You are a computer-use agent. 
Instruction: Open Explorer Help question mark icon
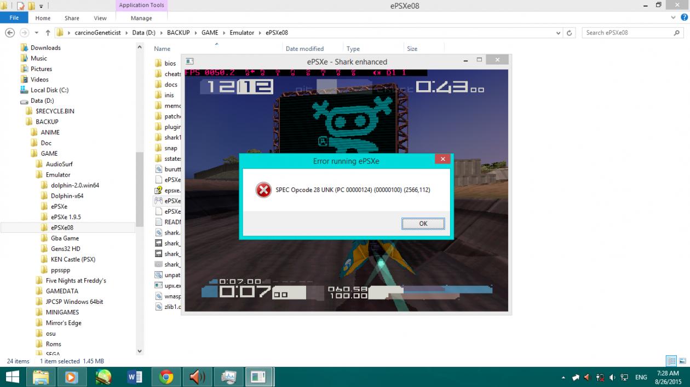click(x=684, y=17)
